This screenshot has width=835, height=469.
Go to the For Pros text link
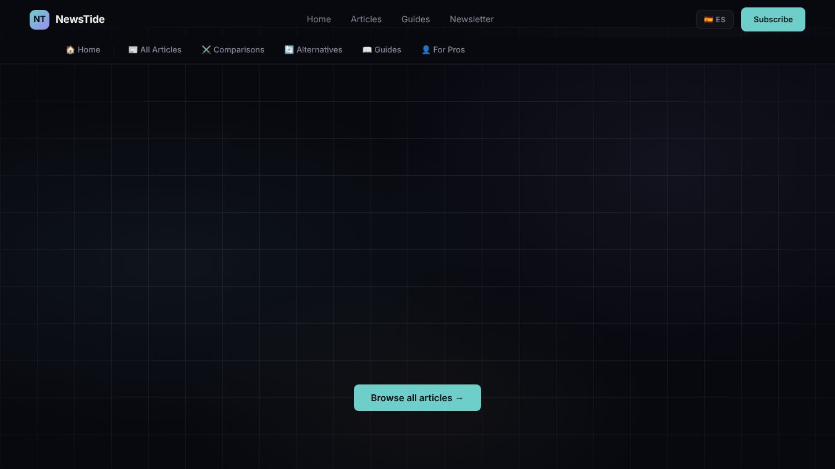point(449,50)
